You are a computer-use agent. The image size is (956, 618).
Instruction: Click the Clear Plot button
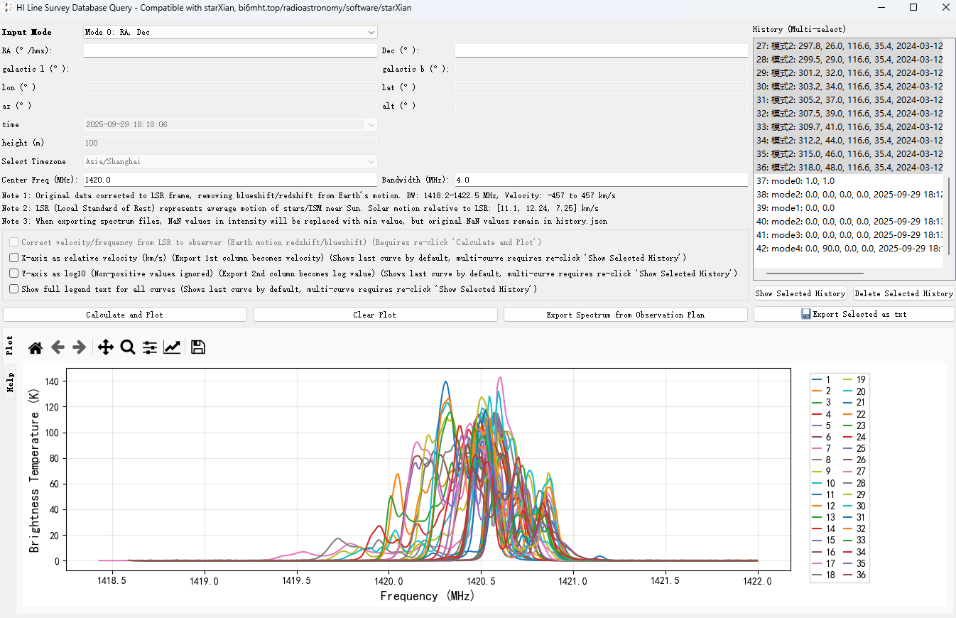tap(374, 315)
